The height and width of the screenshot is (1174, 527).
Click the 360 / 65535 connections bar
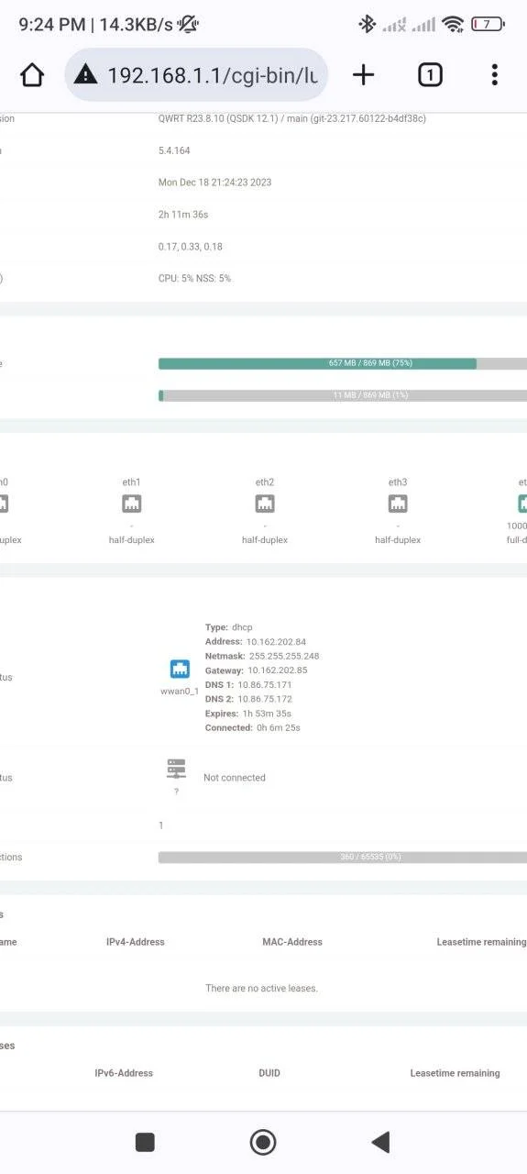coord(343,858)
